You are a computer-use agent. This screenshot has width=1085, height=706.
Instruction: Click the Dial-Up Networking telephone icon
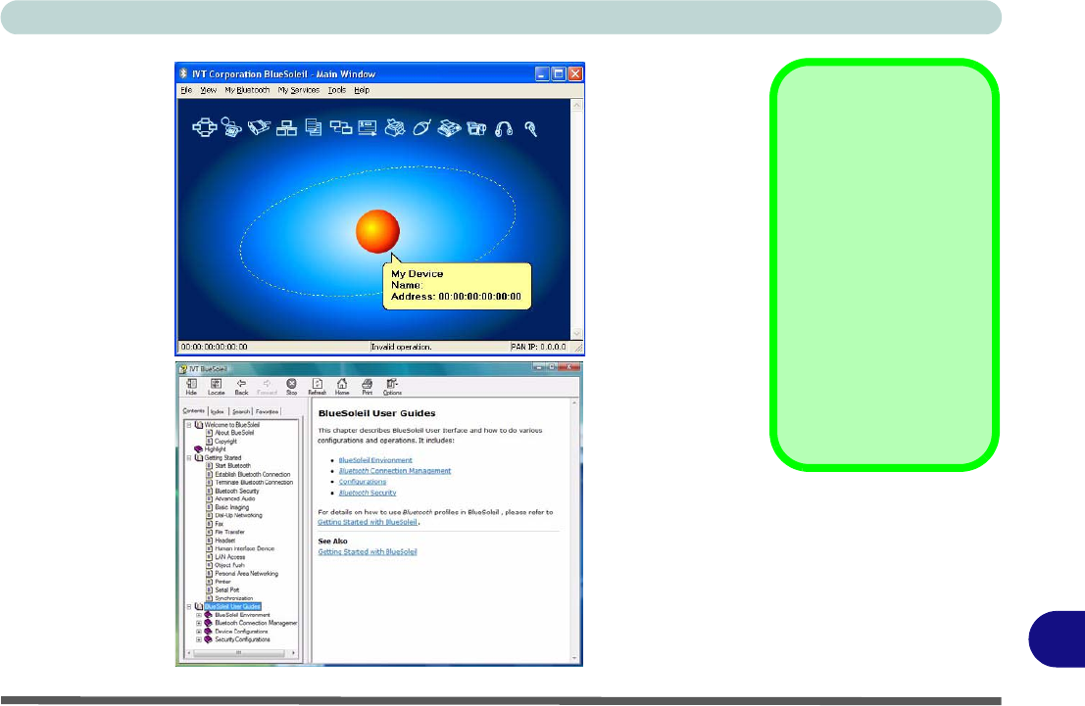pyautogui.click(x=232, y=127)
